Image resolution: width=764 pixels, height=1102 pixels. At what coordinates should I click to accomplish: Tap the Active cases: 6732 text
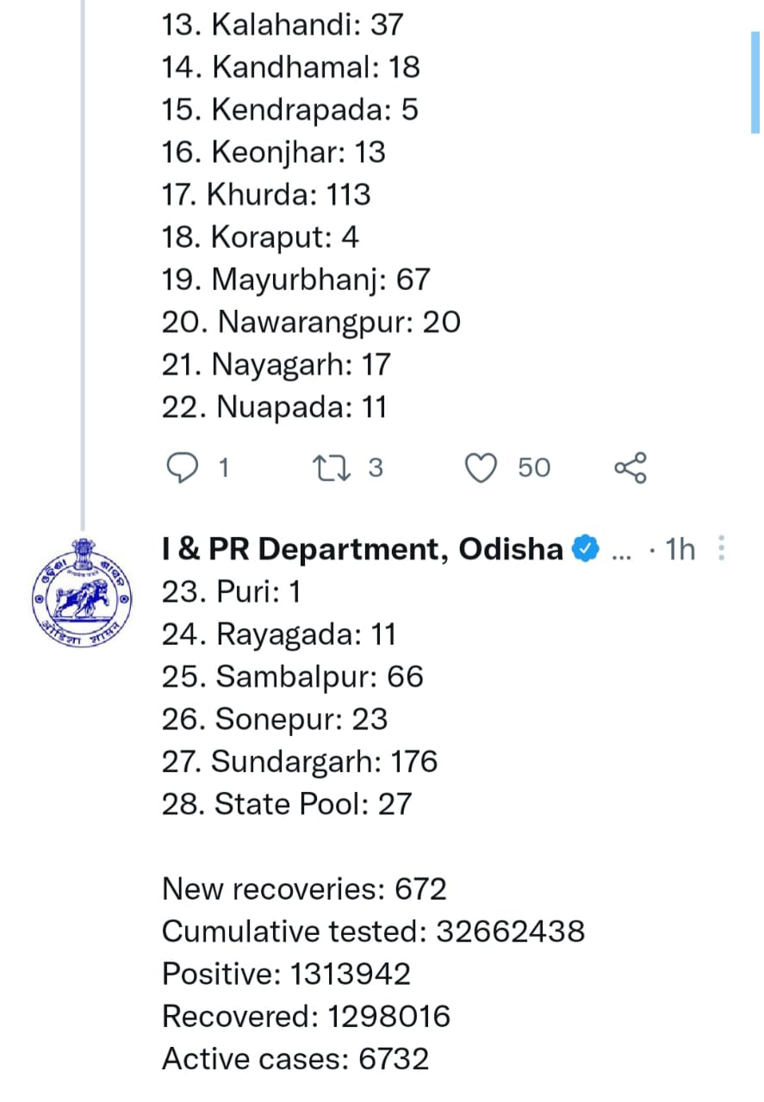tap(295, 1059)
